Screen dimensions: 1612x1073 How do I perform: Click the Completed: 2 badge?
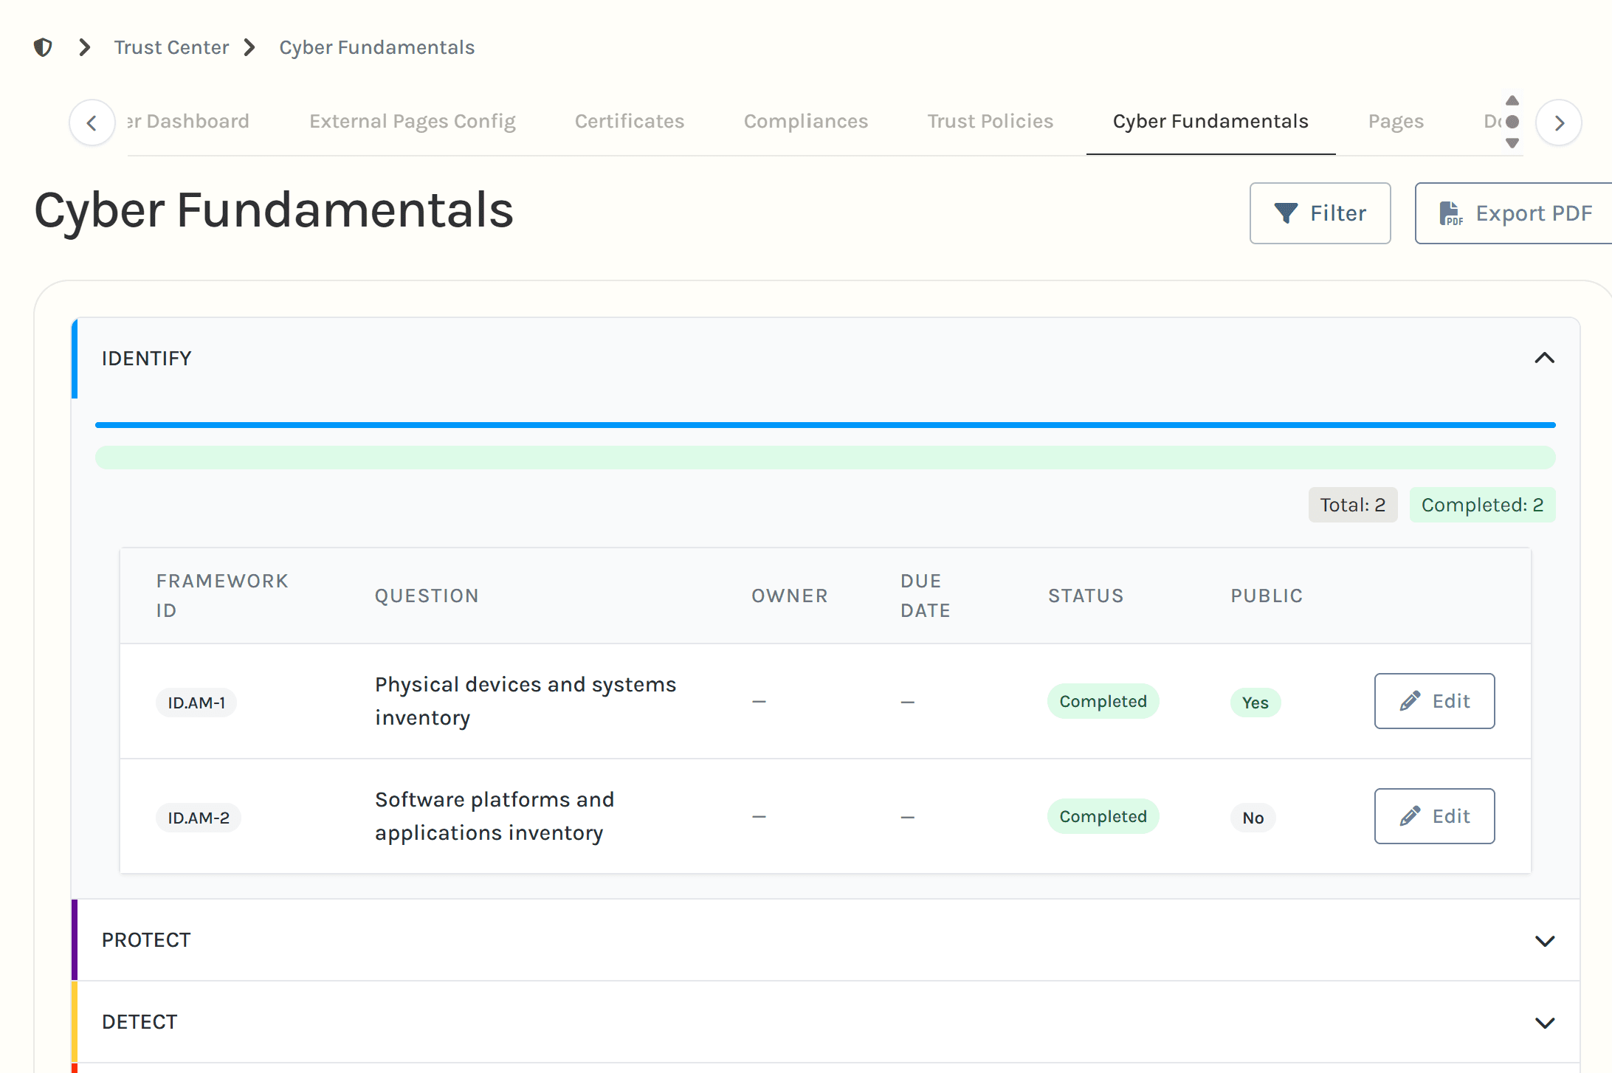1482,505
